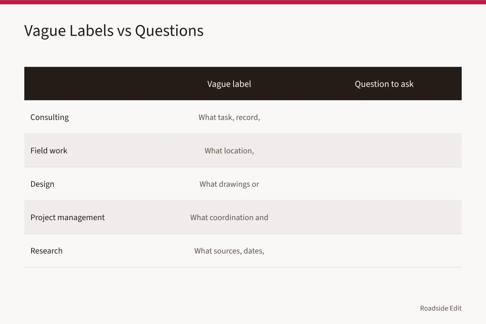Click the 'Vague label' column header
Screen dimensions: 486x324
click(x=229, y=84)
